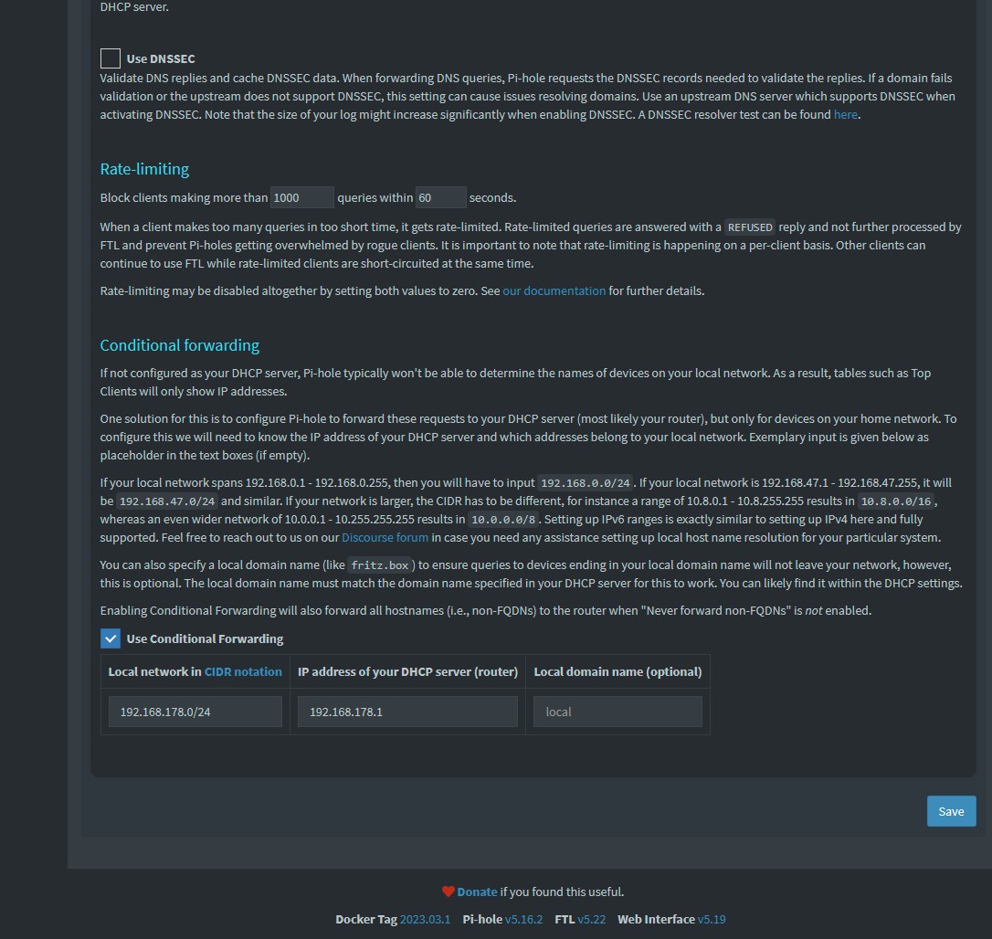Click the red heart donate icon
The height and width of the screenshot is (939, 992).
(448, 892)
